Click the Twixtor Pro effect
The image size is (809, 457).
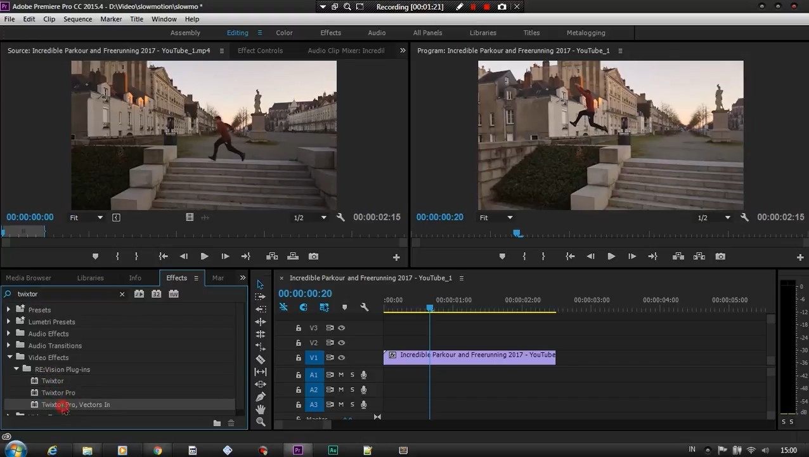pyautogui.click(x=58, y=393)
